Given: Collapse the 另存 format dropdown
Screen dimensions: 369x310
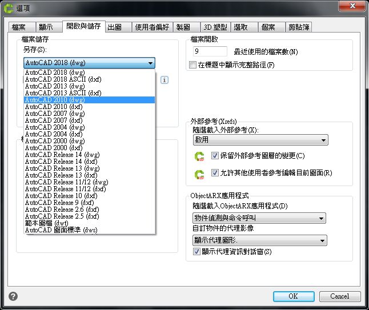Looking at the screenshot, I should (x=89, y=63).
